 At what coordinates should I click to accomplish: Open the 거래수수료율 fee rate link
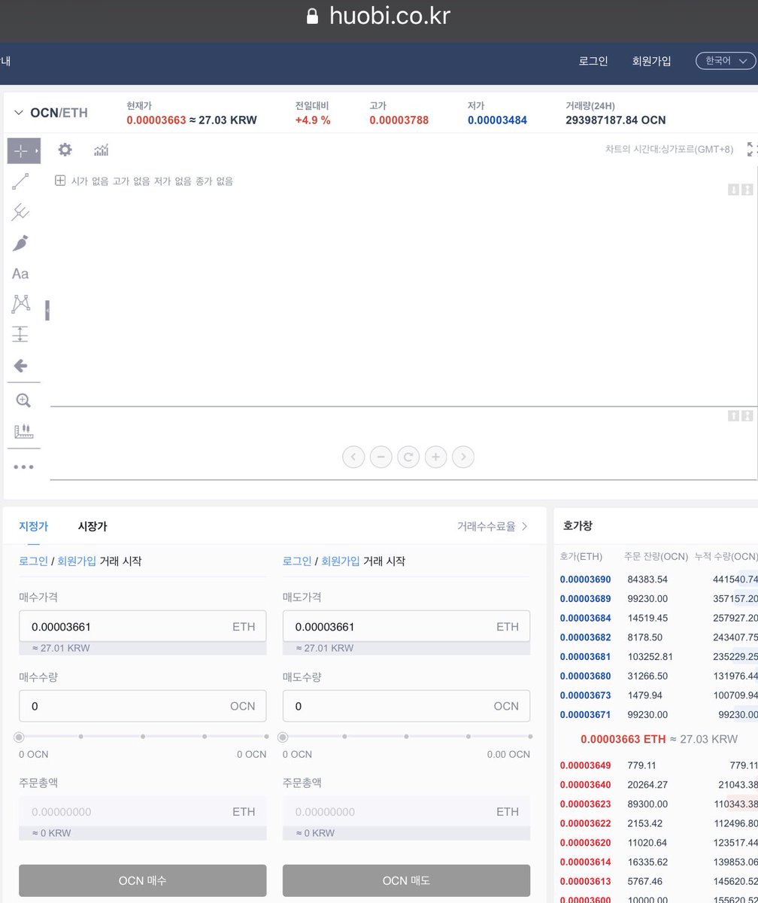pos(493,526)
